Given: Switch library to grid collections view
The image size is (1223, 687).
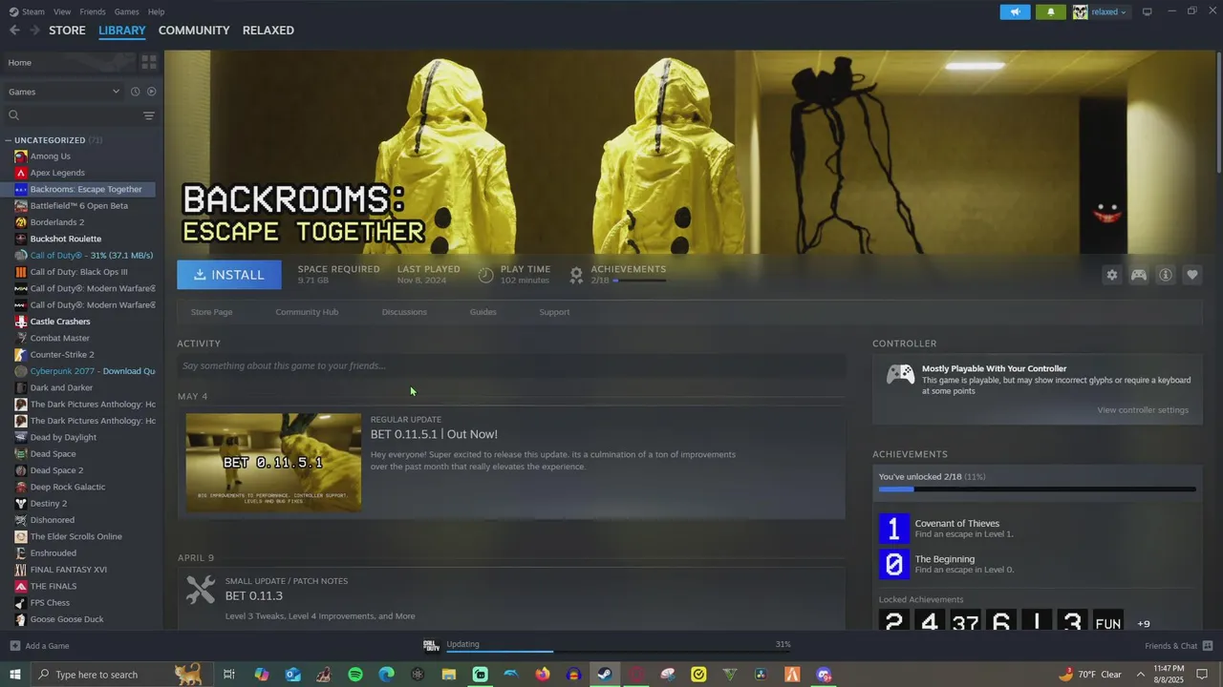Looking at the screenshot, I should click(x=149, y=62).
